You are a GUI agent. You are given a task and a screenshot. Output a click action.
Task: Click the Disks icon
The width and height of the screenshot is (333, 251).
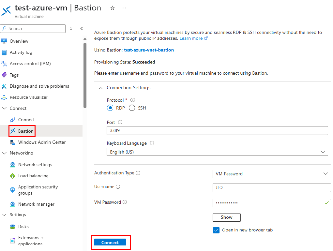tap(13, 227)
